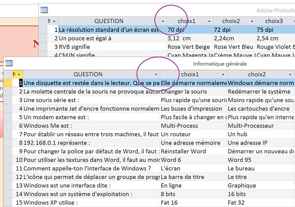This screenshot has width=295, height=207.
Task: Click the cell "Réinstaller Word"
Action: point(194,151)
